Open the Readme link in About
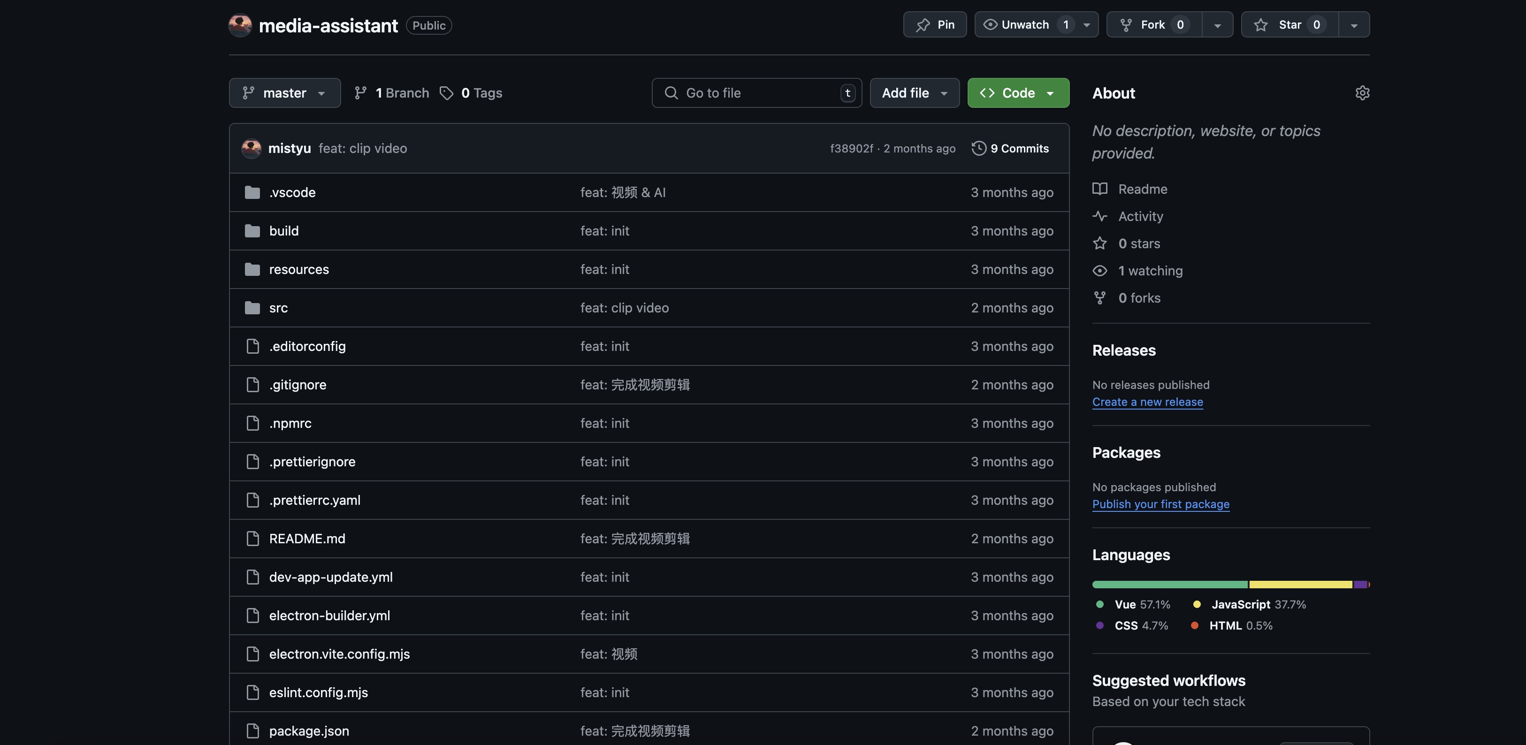The width and height of the screenshot is (1526, 745). coord(1142,189)
